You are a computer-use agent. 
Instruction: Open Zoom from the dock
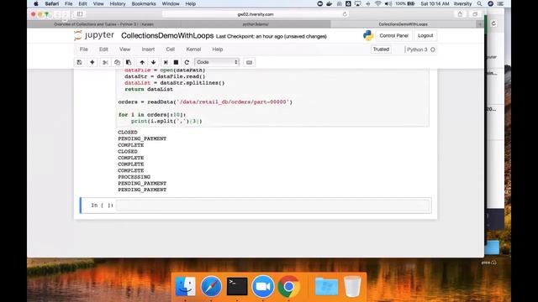pos(263,286)
